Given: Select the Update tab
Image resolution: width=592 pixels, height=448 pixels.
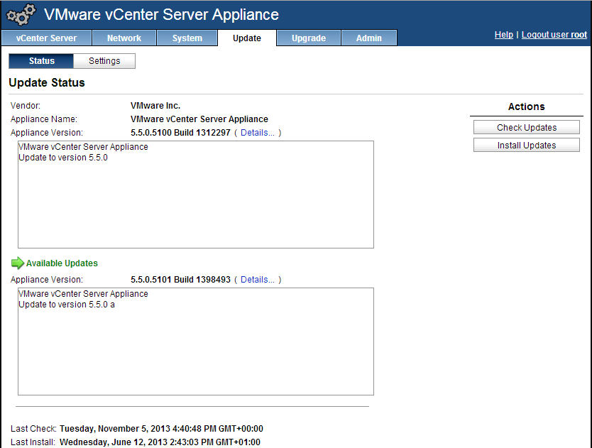Looking at the screenshot, I should 247,38.
